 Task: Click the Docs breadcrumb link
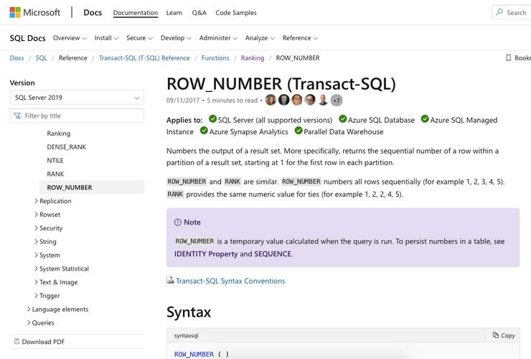click(x=17, y=58)
